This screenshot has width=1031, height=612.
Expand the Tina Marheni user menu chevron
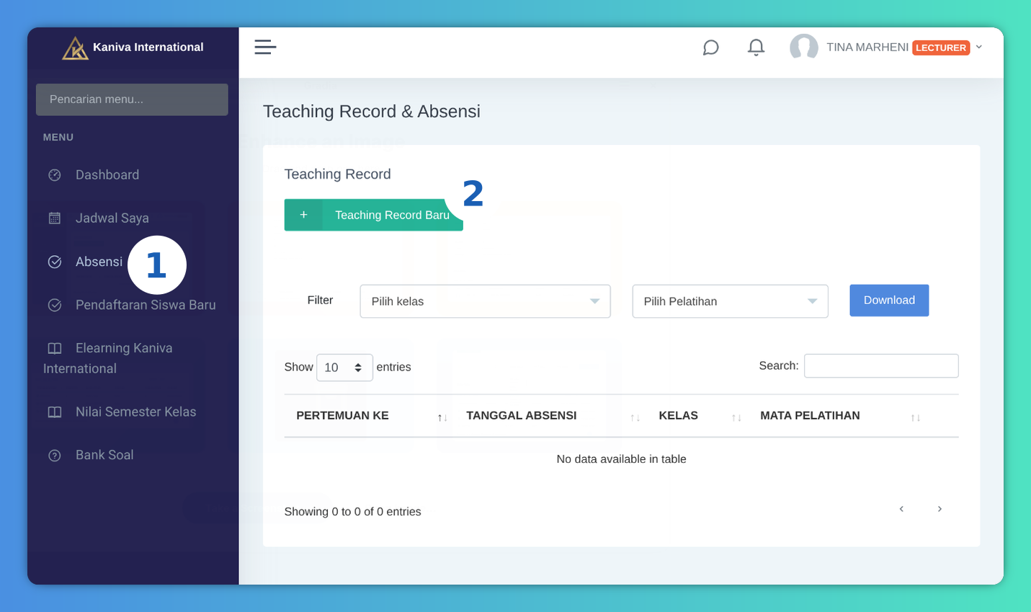click(979, 48)
